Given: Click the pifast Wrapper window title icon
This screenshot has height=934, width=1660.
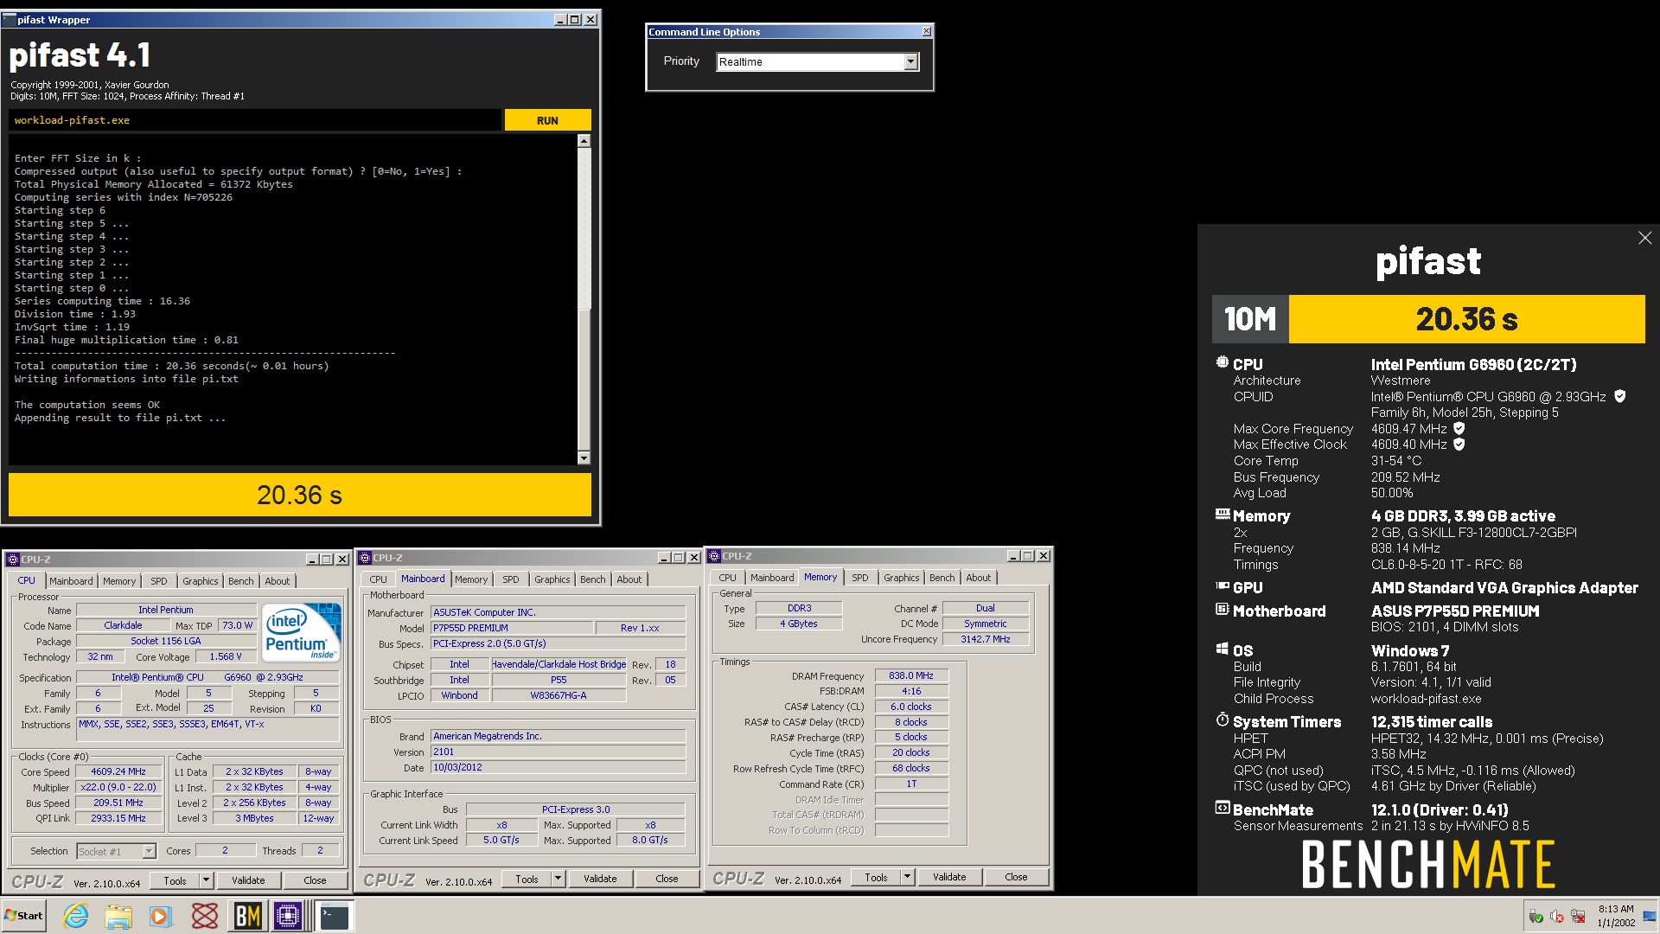Looking at the screenshot, I should click(10, 20).
